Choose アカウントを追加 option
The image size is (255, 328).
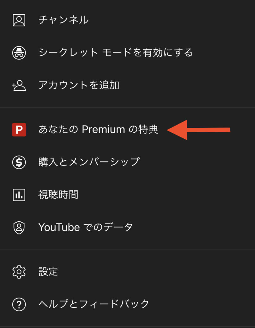click(x=79, y=85)
